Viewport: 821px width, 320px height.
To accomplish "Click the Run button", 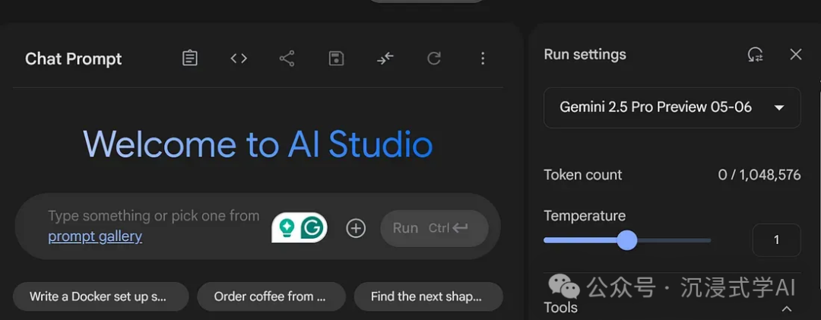I will [x=434, y=228].
